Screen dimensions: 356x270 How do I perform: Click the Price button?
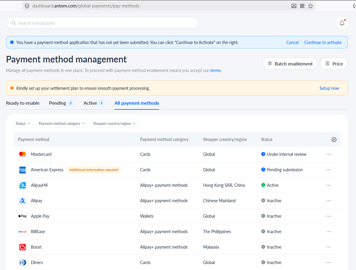tap(334, 64)
